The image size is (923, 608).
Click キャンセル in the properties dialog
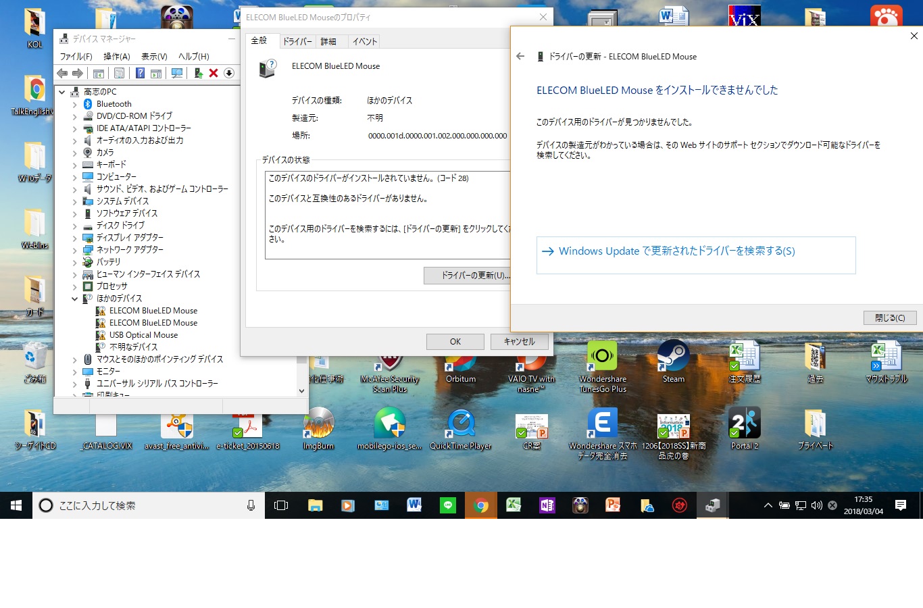point(519,342)
